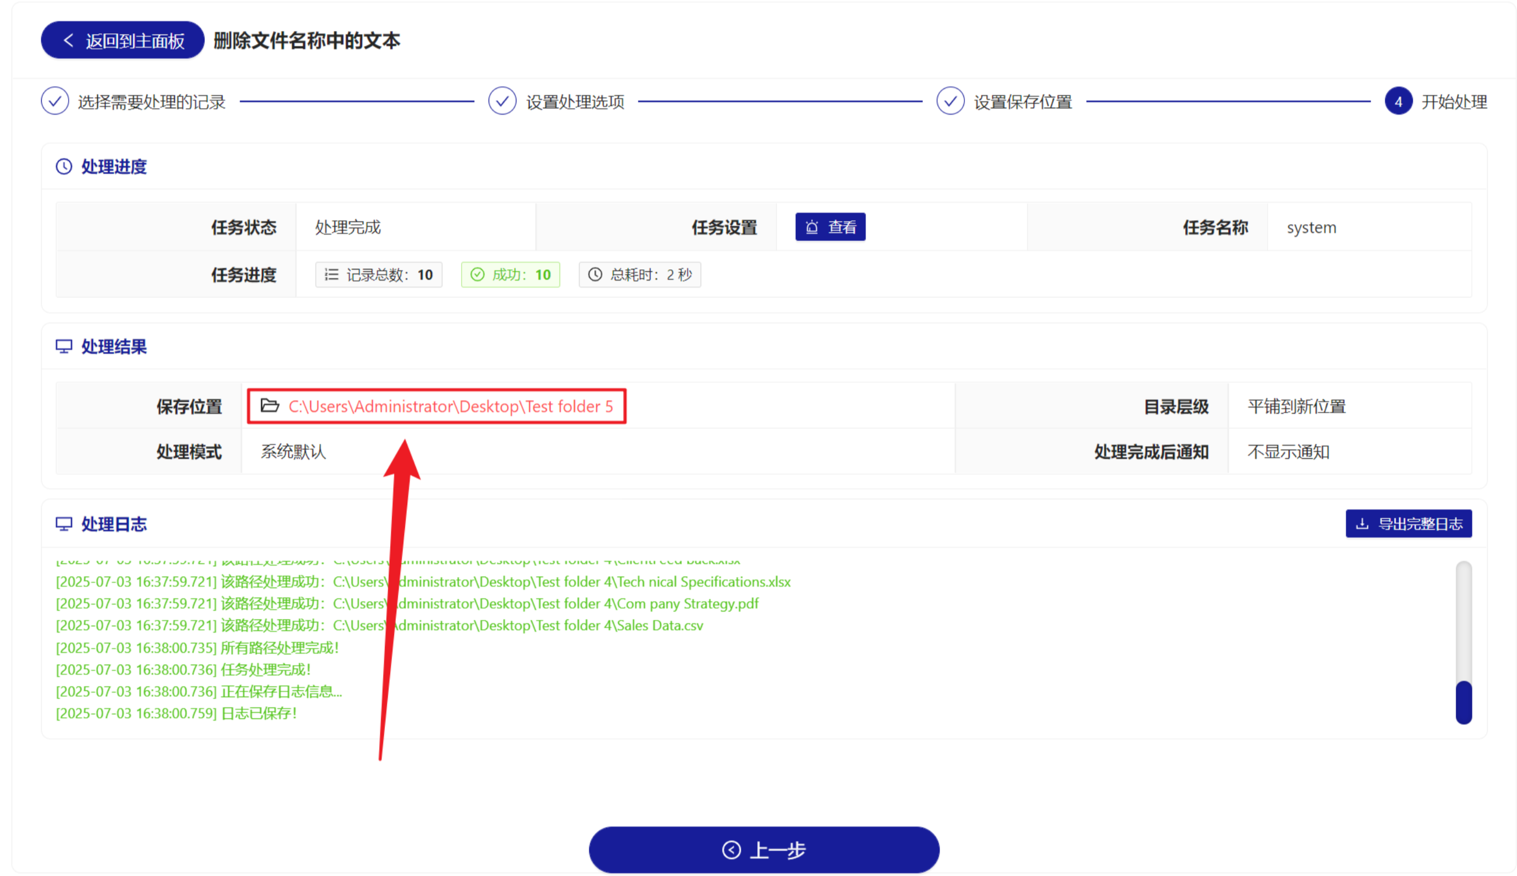Select the 设置处理选项 step label
Image resolution: width=1517 pixels, height=876 pixels.
[575, 102]
